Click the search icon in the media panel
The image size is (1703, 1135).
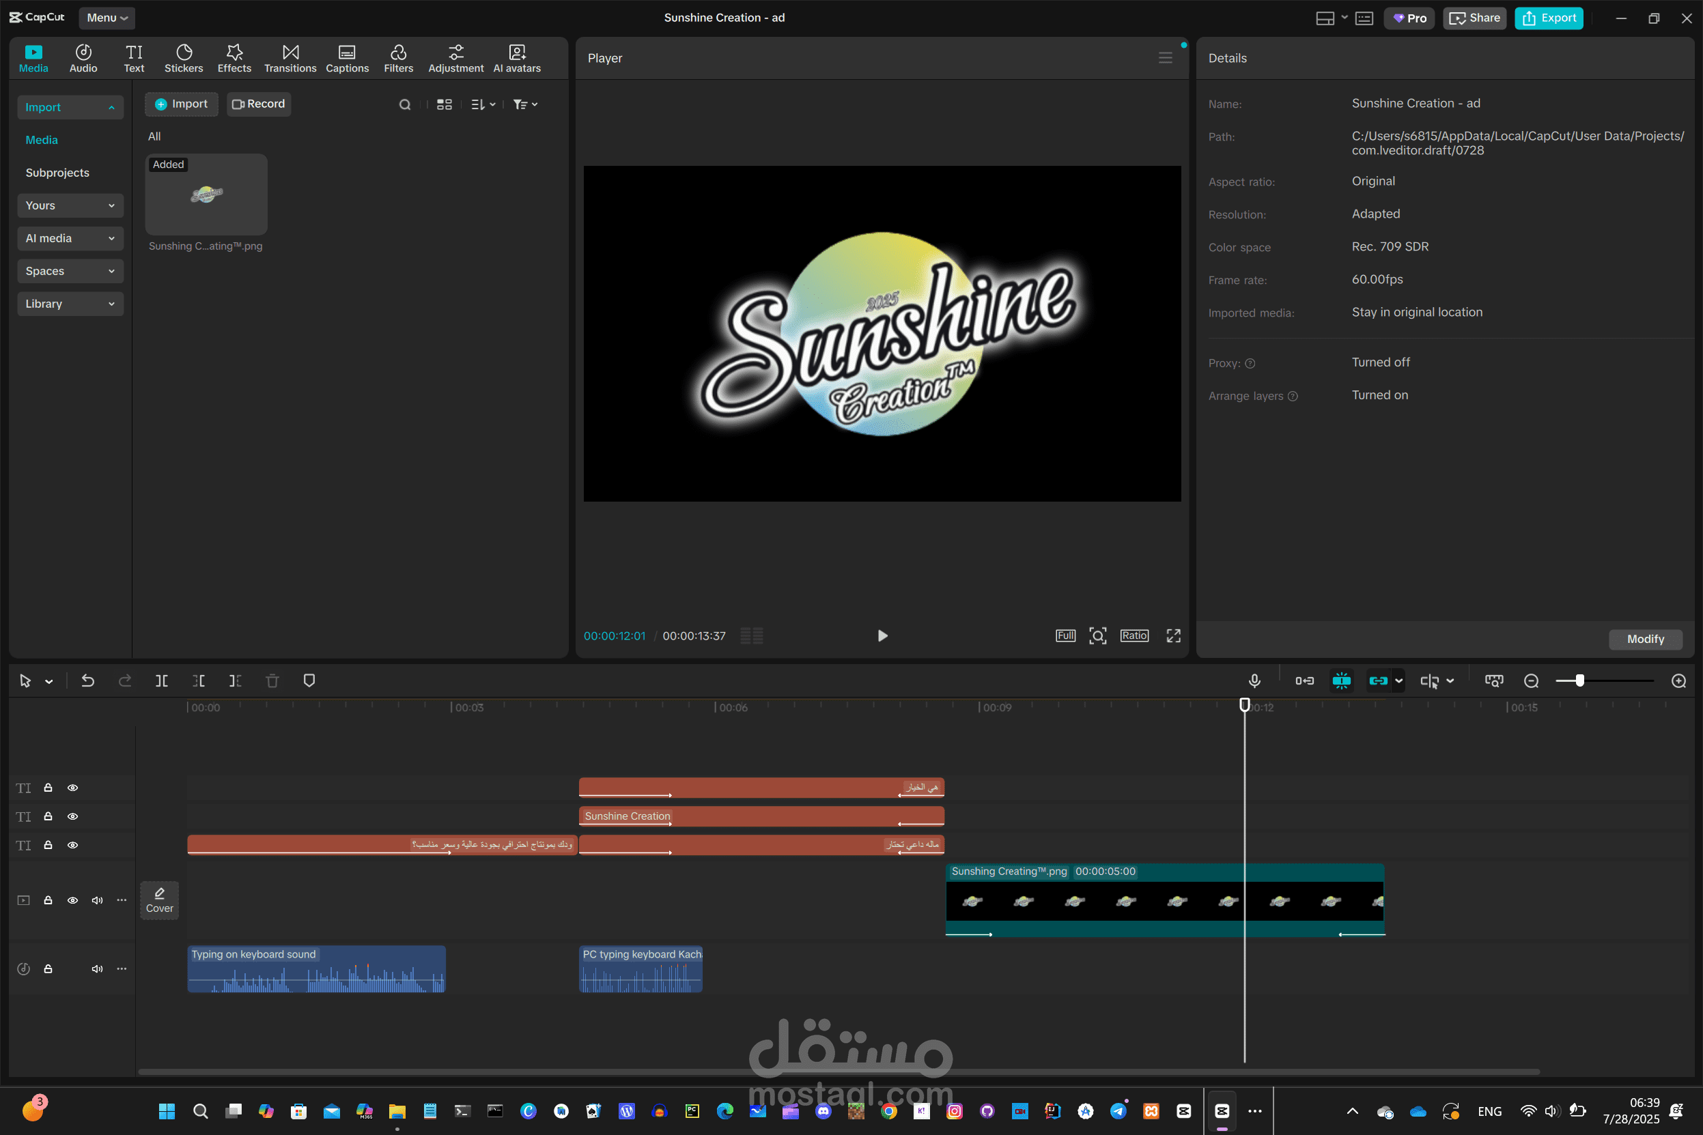click(405, 104)
